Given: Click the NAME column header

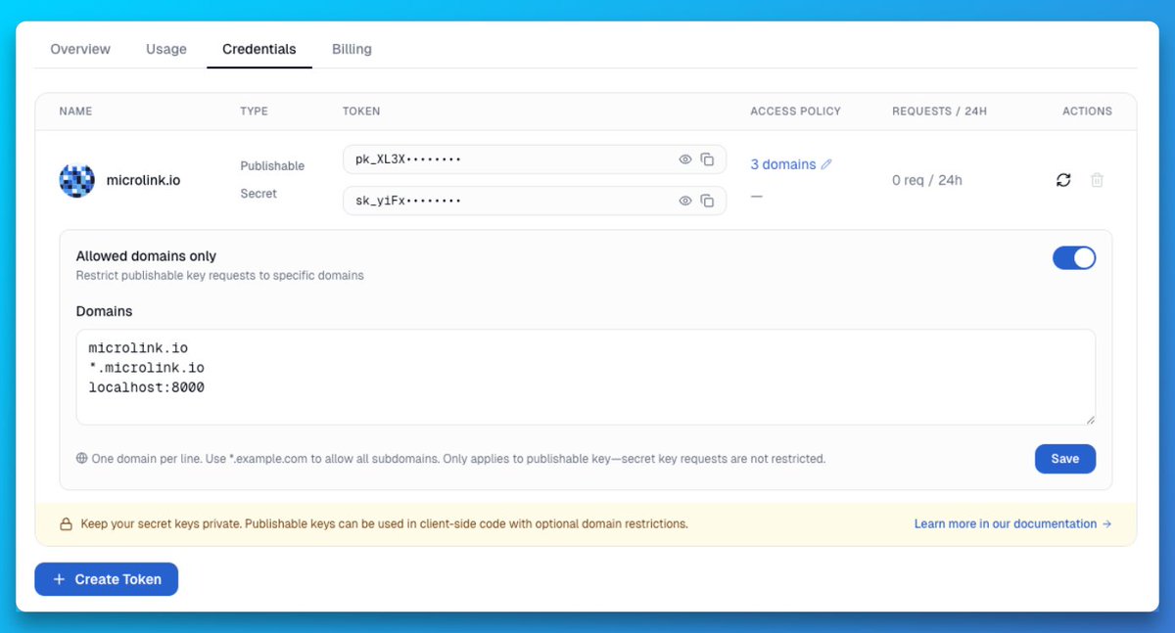Looking at the screenshot, I should (x=75, y=112).
